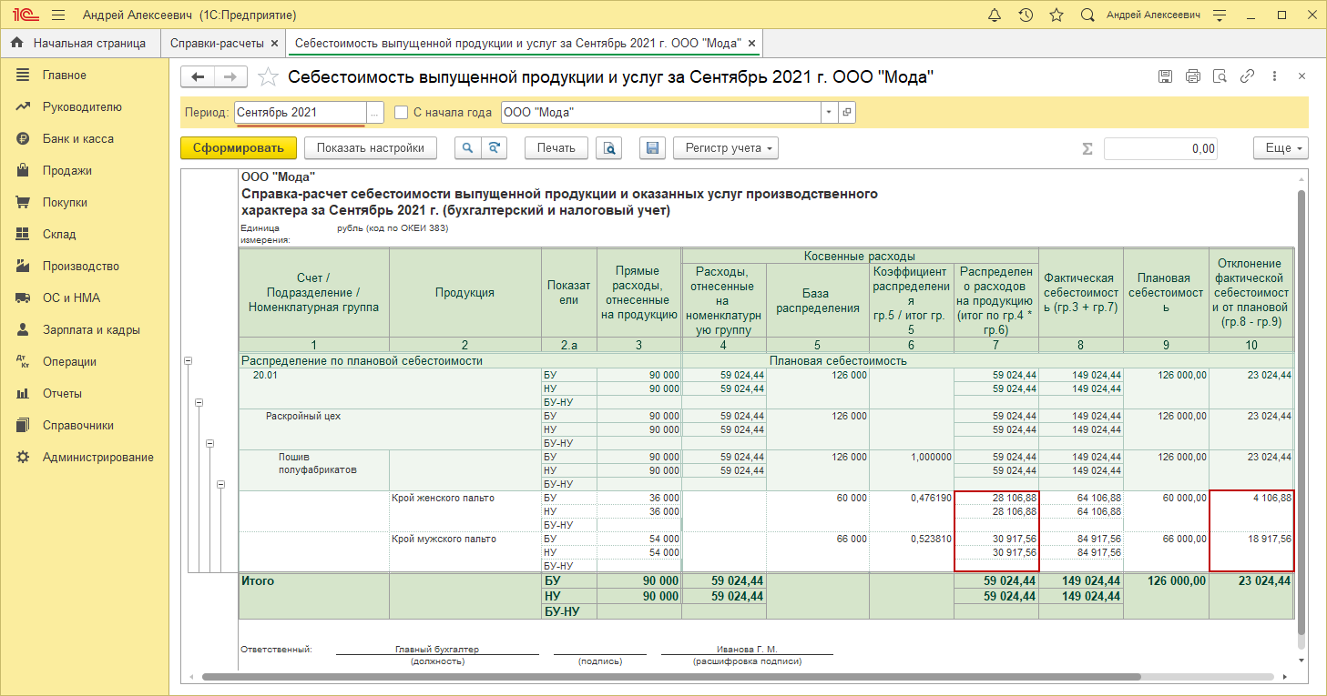The image size is (1327, 696).
Task: Open Справочники section in sidebar
Action: point(77,426)
